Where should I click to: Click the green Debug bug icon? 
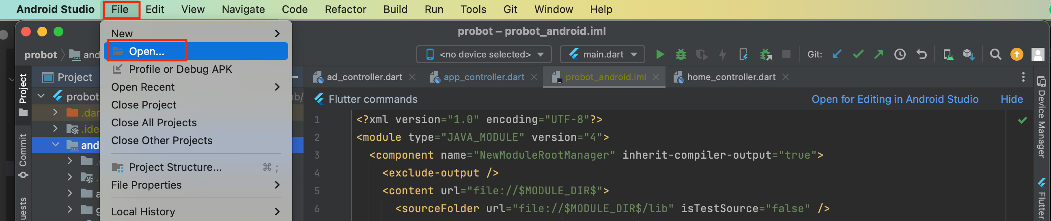click(681, 54)
